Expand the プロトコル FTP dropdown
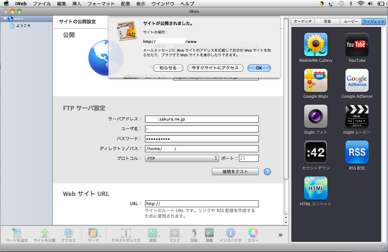388x252 pixels. [182, 158]
